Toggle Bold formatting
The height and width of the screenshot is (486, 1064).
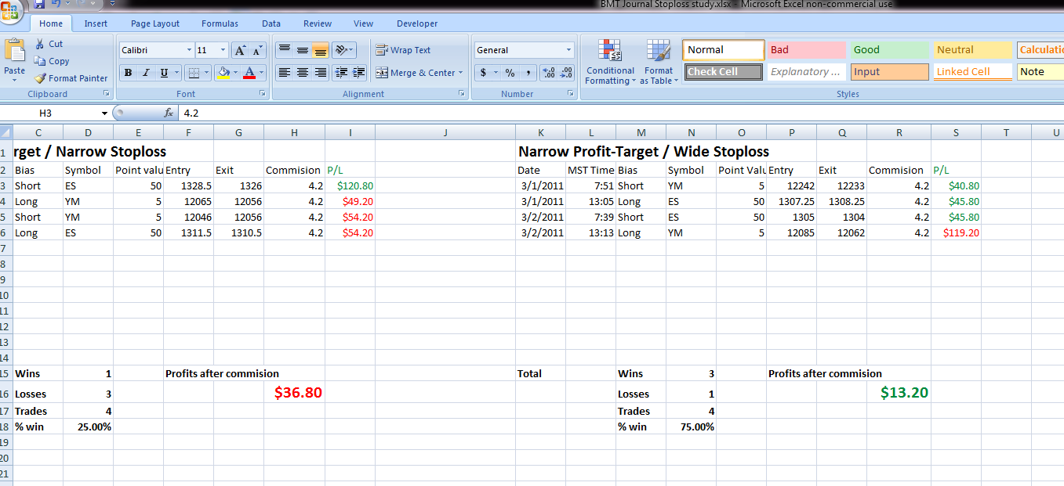point(128,73)
